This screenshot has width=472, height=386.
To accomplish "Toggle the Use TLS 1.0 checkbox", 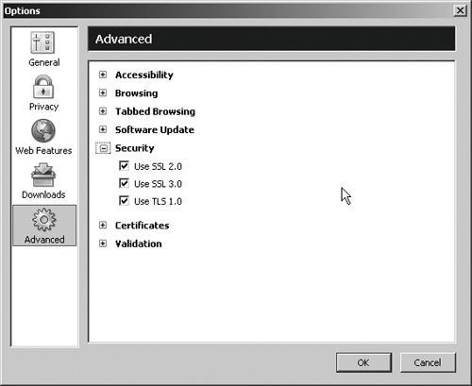I will [124, 201].
